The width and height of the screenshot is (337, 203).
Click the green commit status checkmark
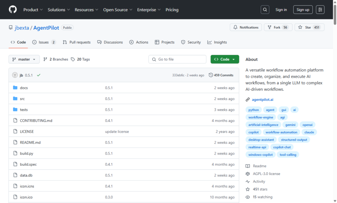pos(38,75)
